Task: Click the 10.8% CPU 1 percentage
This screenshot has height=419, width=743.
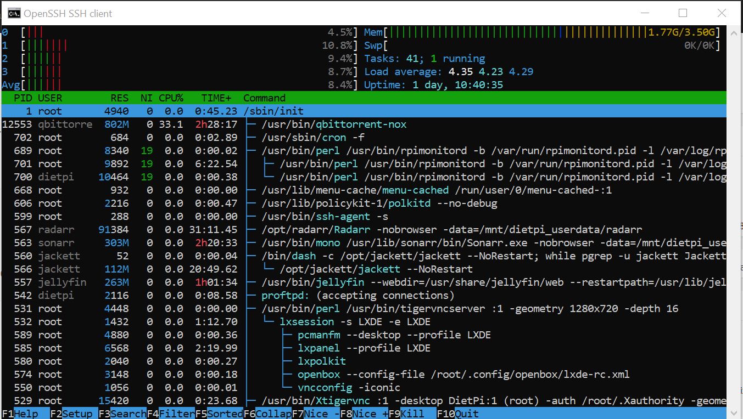Action: (337, 46)
